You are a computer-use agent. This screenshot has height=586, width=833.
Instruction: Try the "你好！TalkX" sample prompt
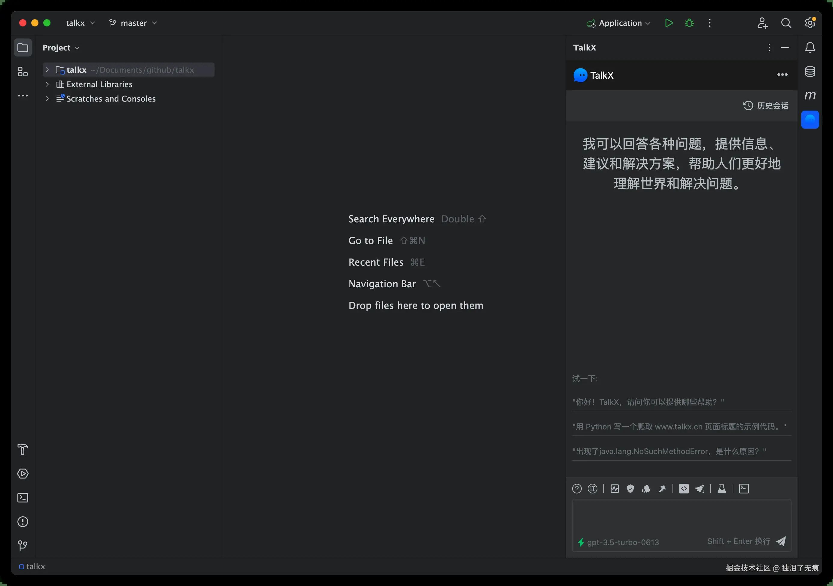681,402
